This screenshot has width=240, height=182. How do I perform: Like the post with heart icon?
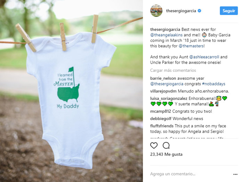[154, 145]
